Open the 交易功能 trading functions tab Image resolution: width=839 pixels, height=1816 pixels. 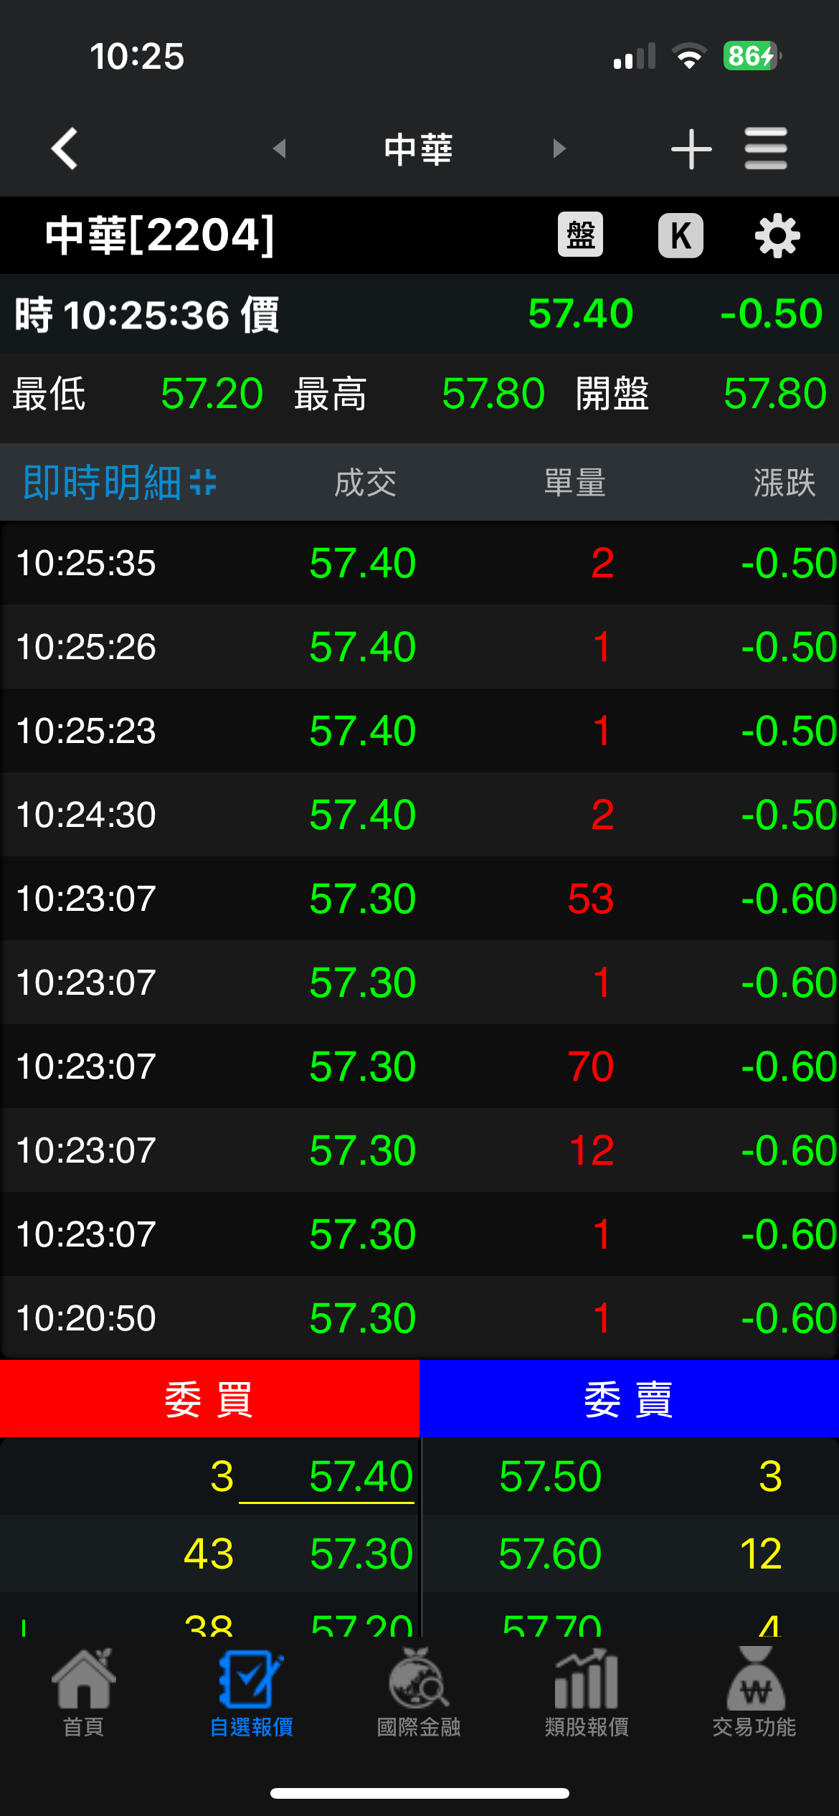click(x=754, y=1693)
